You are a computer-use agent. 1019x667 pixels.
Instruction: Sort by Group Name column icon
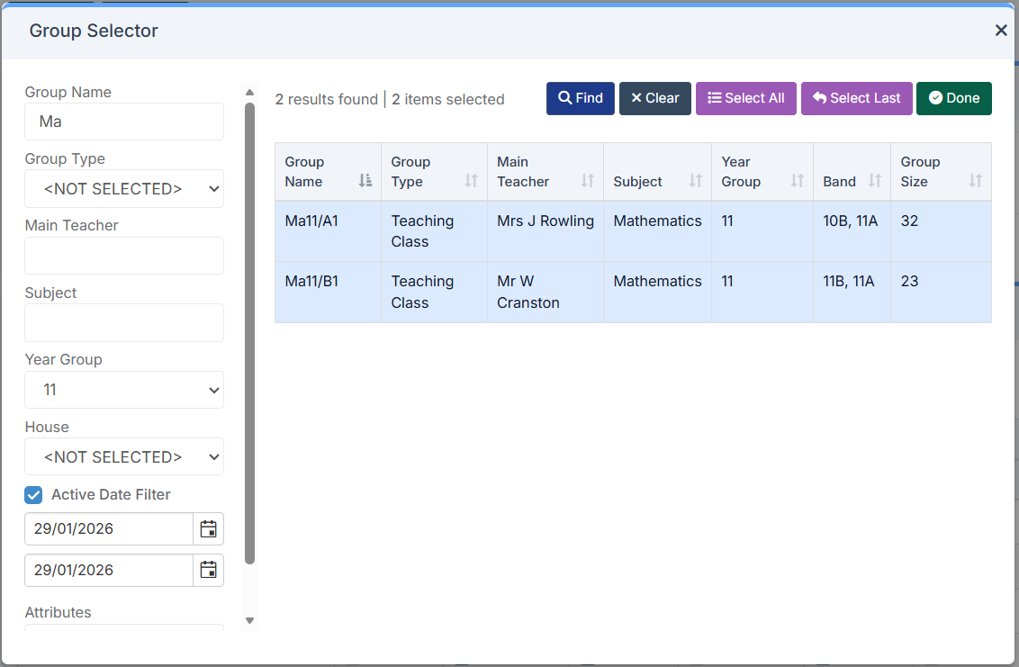365,181
